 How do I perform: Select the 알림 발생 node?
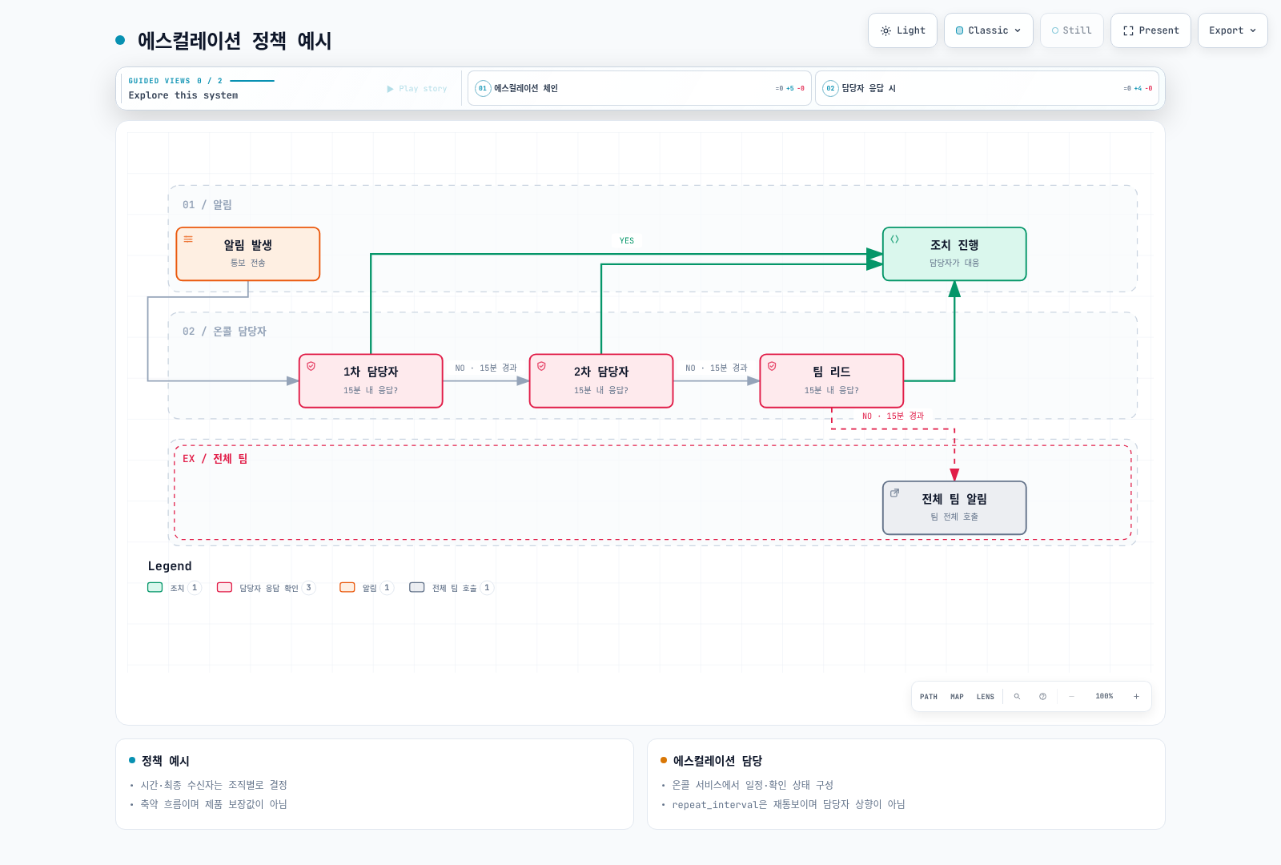tap(248, 254)
